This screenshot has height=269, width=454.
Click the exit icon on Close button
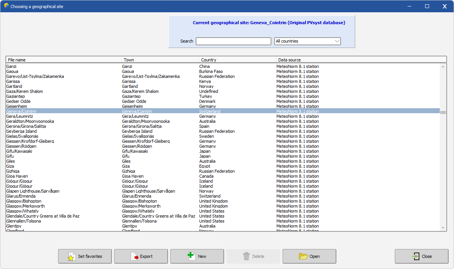(x=416, y=256)
